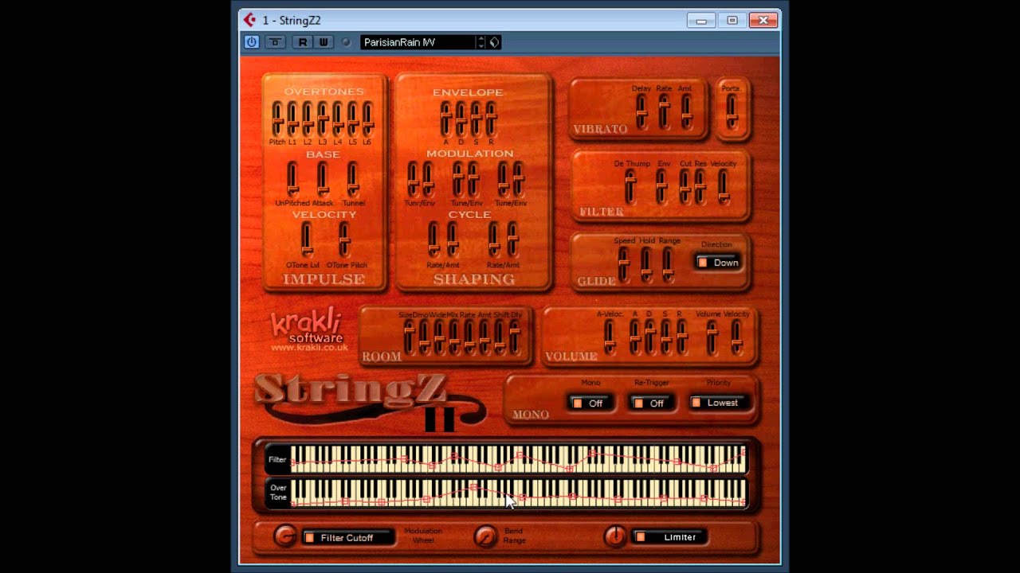Image resolution: width=1020 pixels, height=573 pixels.
Task: Click the OTone Pitch velocity slider
Action: [x=344, y=240]
